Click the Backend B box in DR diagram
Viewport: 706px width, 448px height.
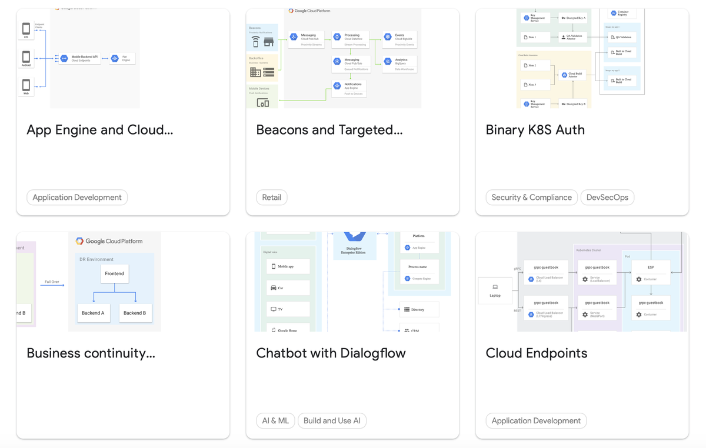(135, 313)
